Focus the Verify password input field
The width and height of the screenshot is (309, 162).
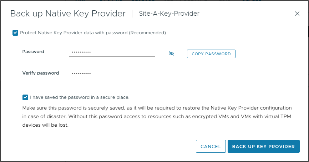click(x=112, y=74)
